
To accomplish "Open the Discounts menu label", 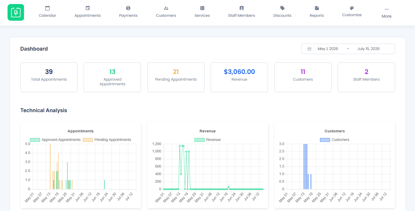I will 282,16.
